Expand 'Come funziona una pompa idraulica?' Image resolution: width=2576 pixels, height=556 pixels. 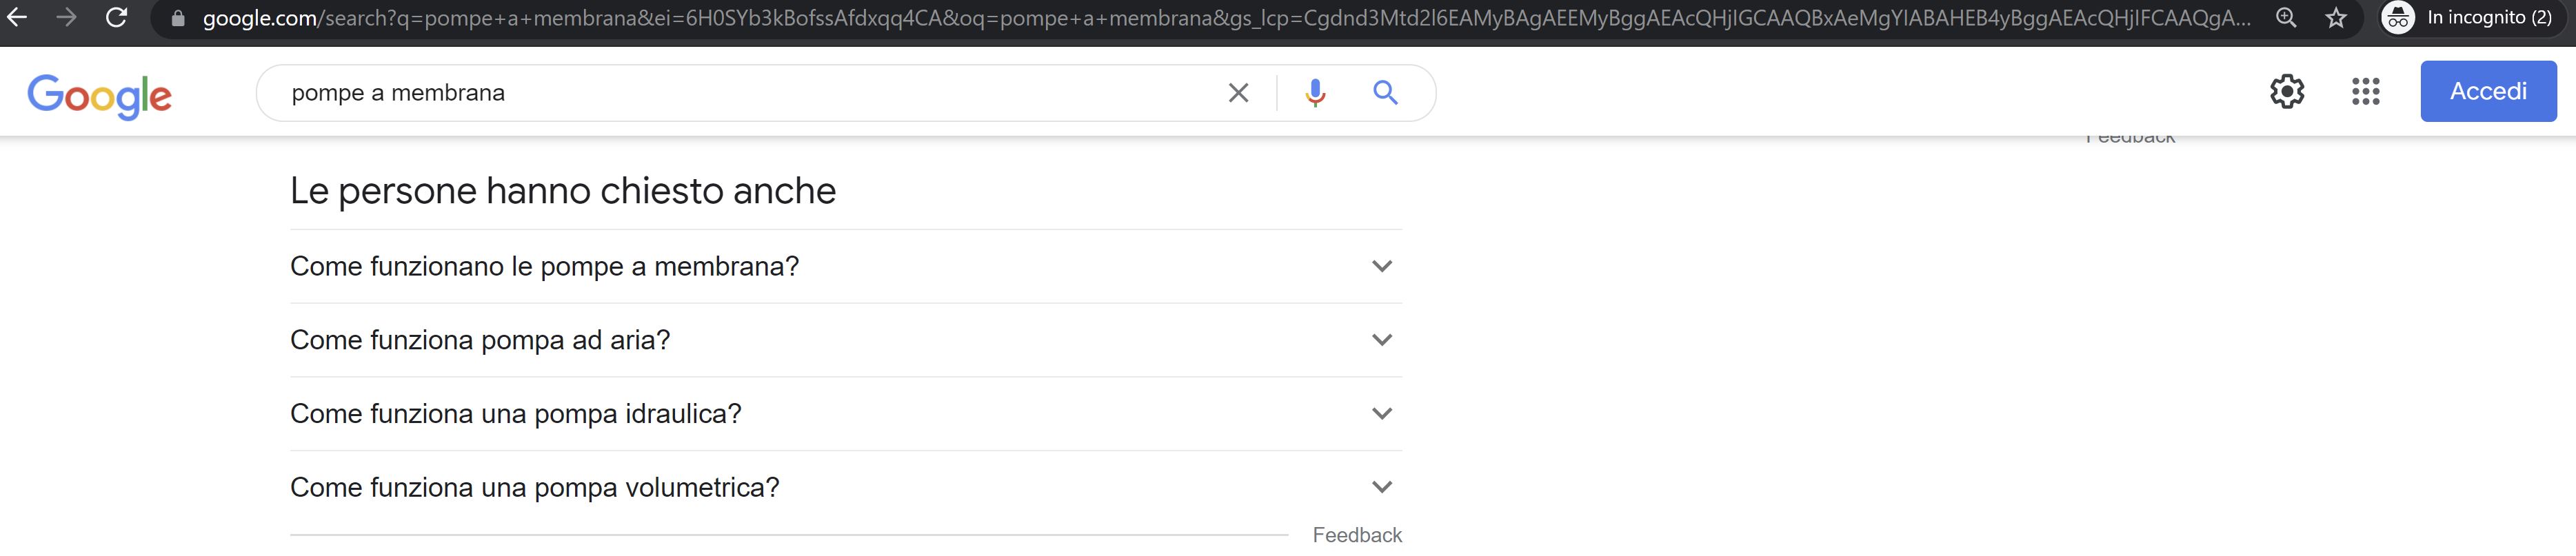[1383, 413]
